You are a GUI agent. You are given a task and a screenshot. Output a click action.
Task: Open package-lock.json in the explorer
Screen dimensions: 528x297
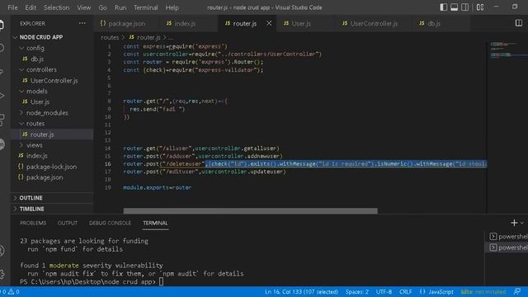51,167
